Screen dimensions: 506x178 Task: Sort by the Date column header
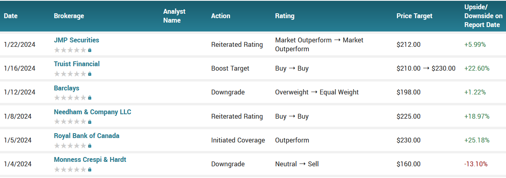pos(11,16)
